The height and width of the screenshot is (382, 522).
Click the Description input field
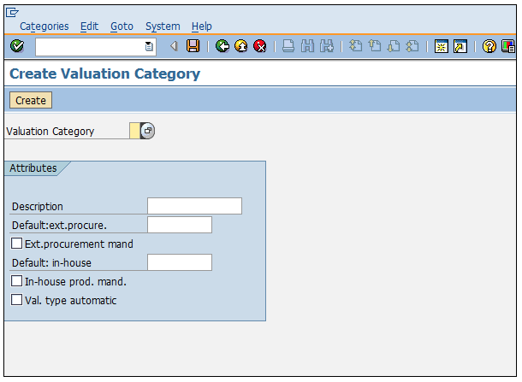click(x=194, y=206)
